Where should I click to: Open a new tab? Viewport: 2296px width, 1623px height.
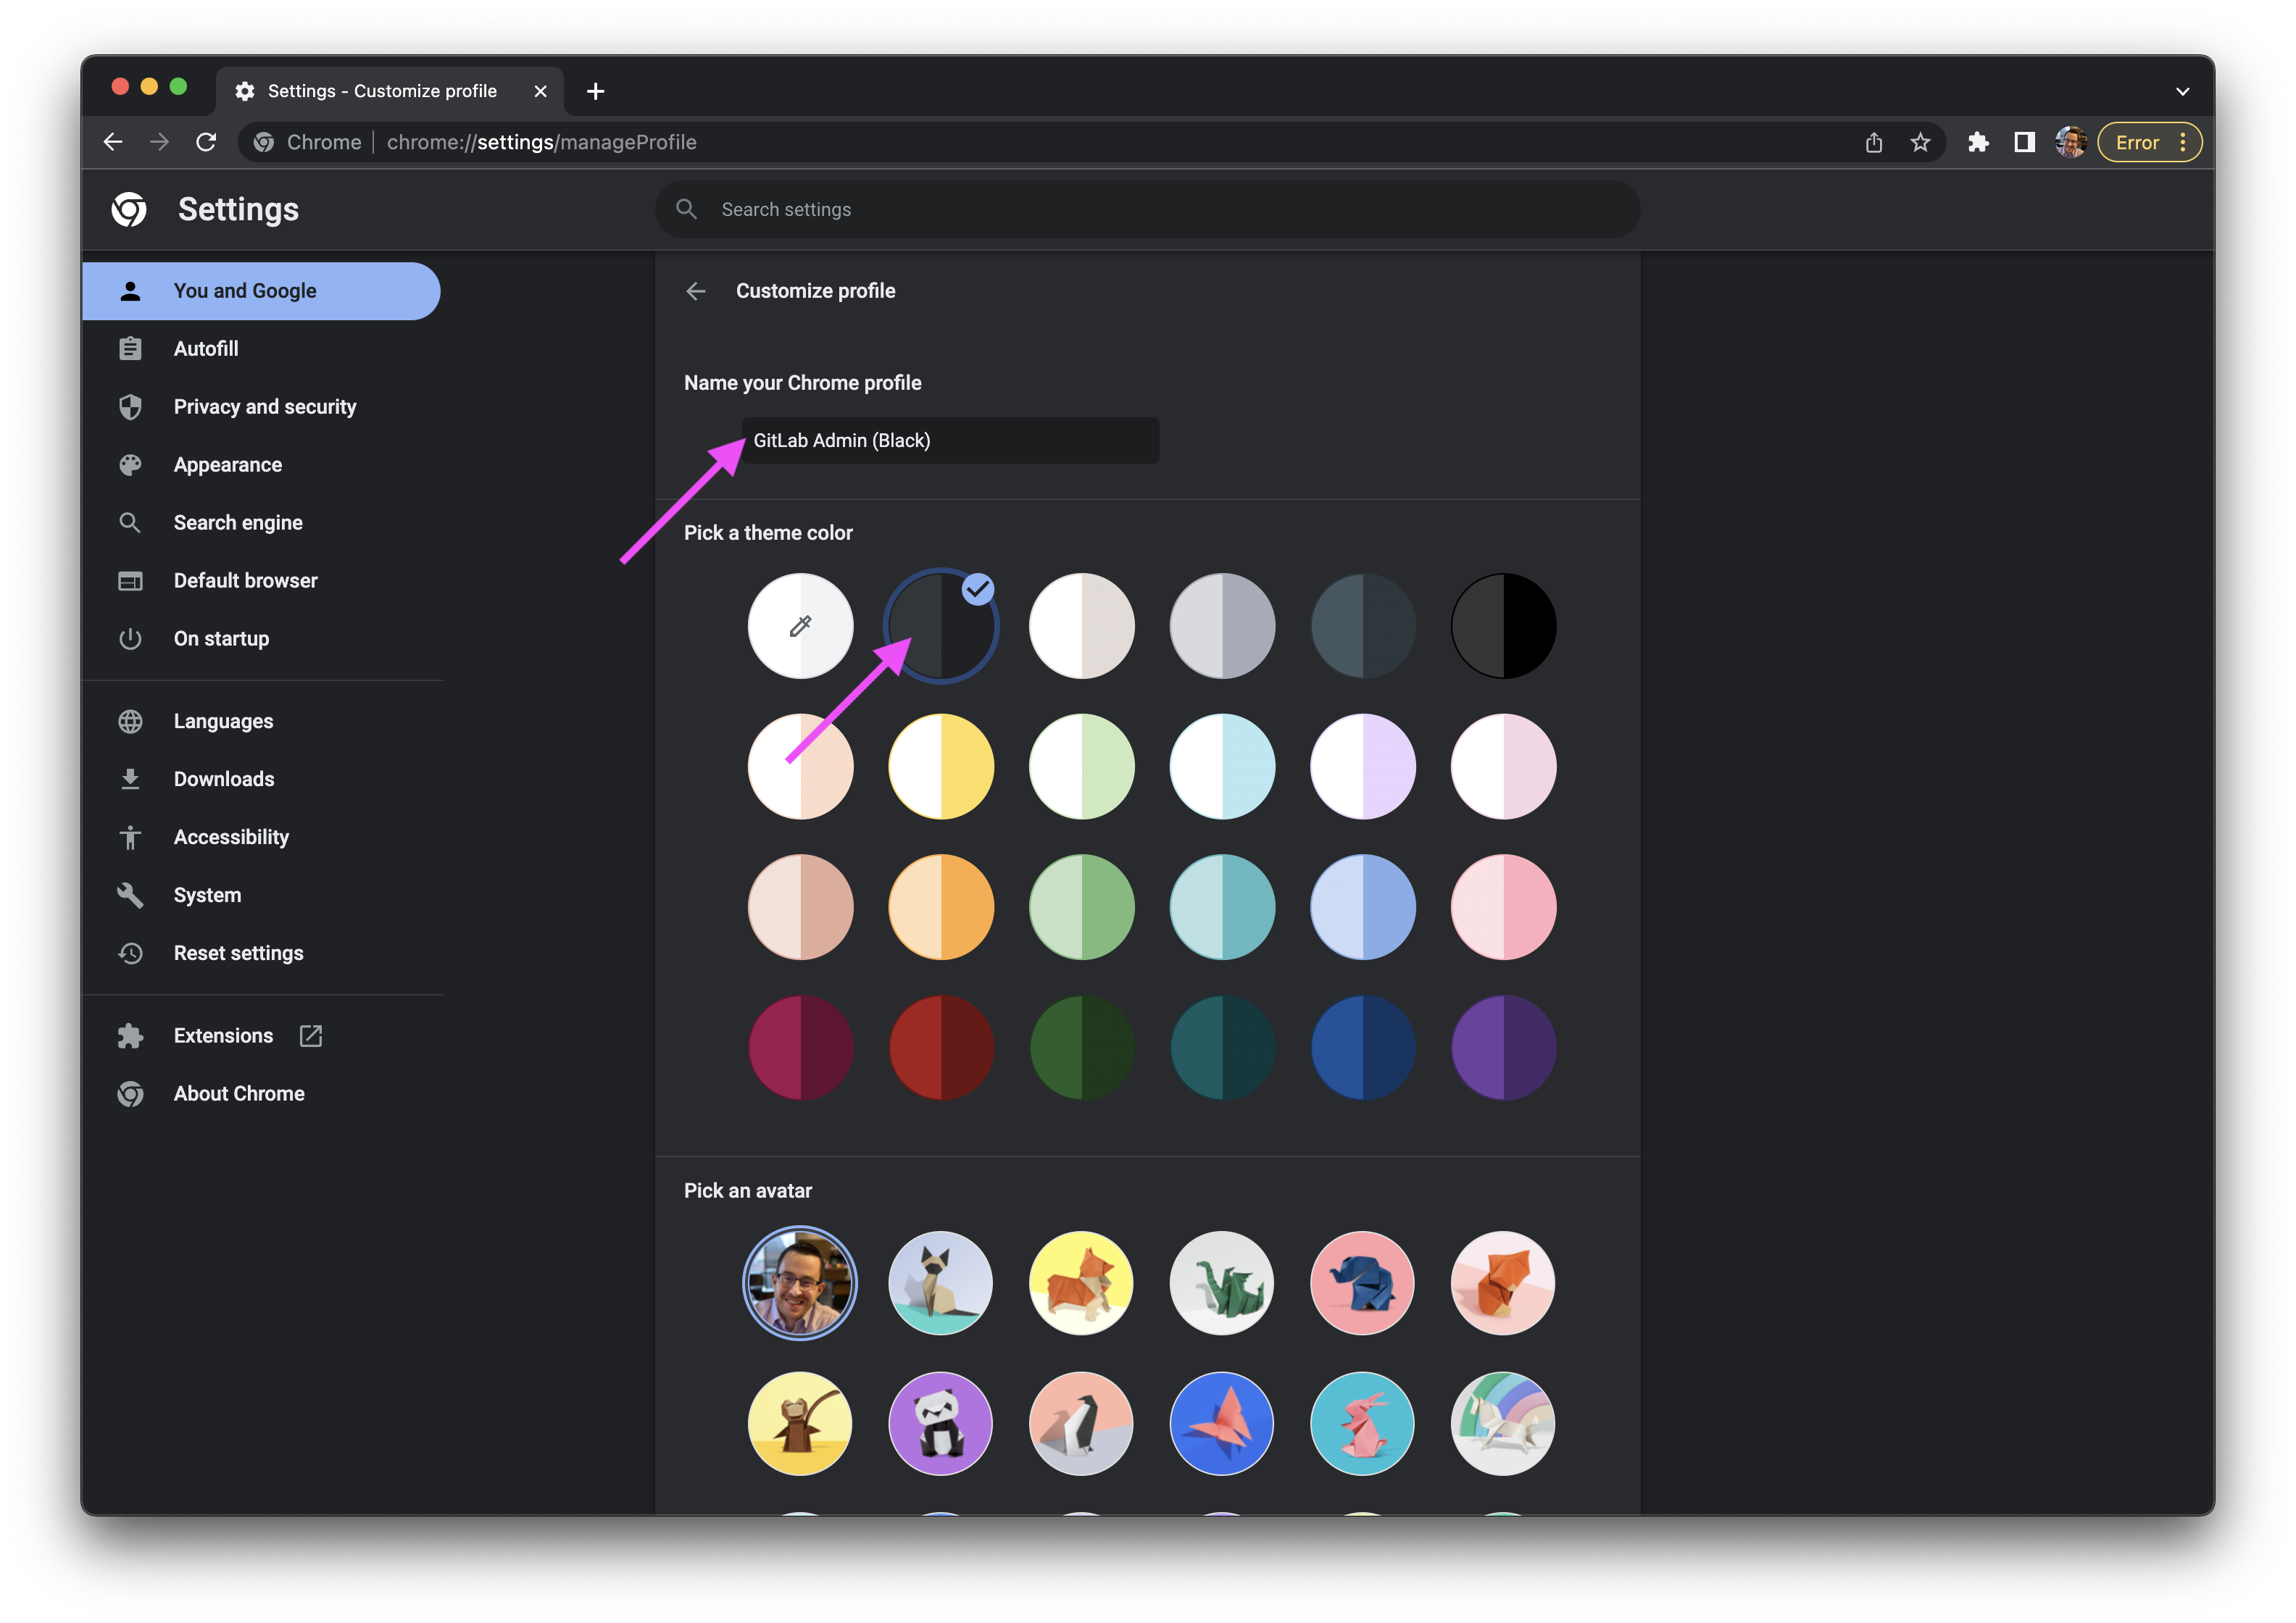point(595,91)
